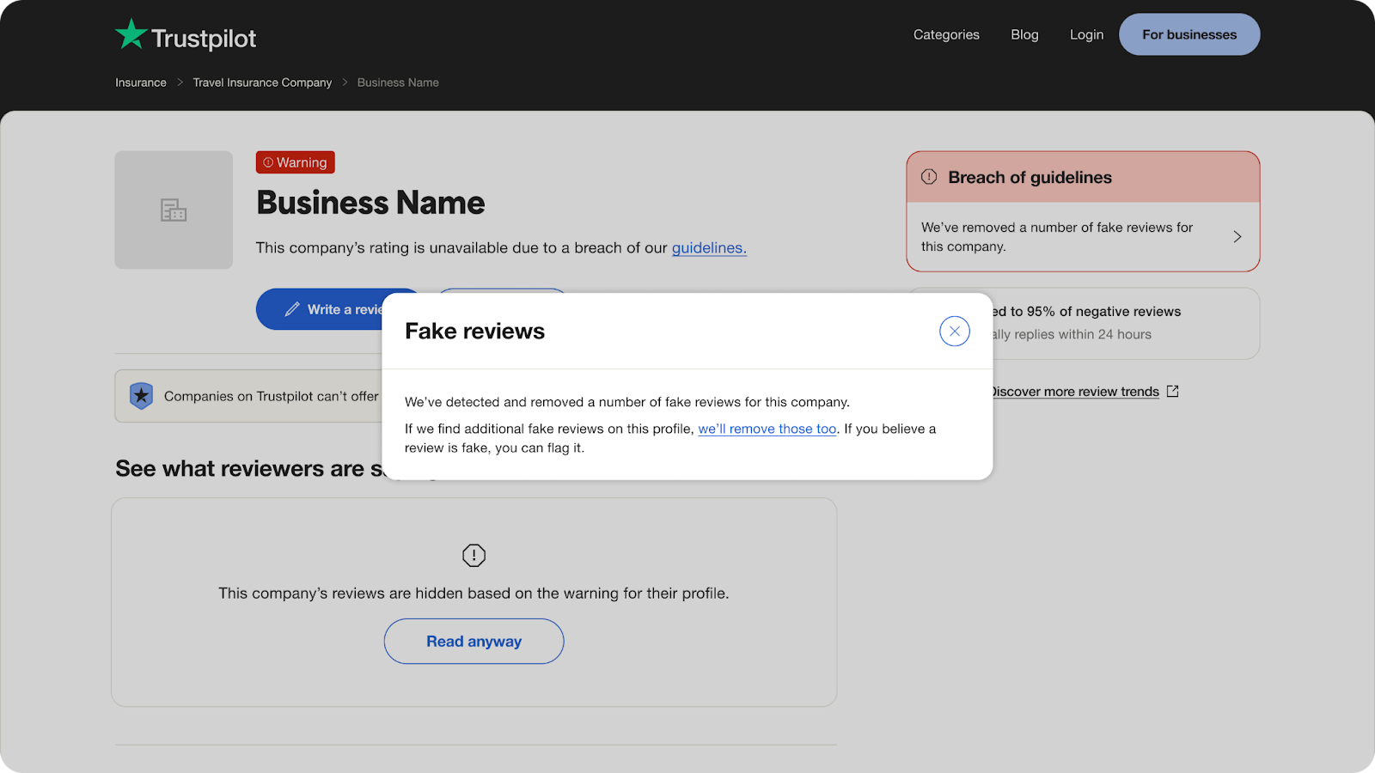Follow the guidelines link under Business Name
Image resolution: width=1375 pixels, height=773 pixels.
(709, 248)
